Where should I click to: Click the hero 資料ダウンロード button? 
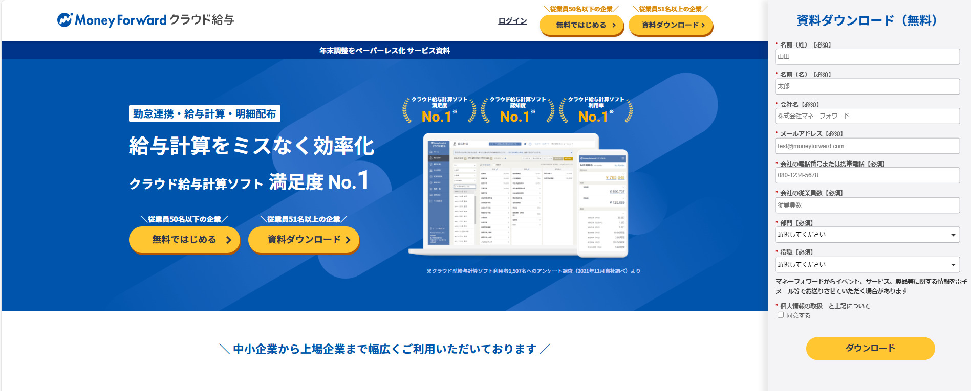click(x=304, y=240)
